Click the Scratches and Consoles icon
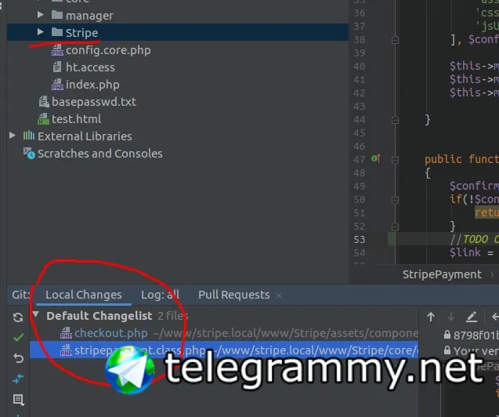The width and height of the screenshot is (499, 417). (29, 153)
